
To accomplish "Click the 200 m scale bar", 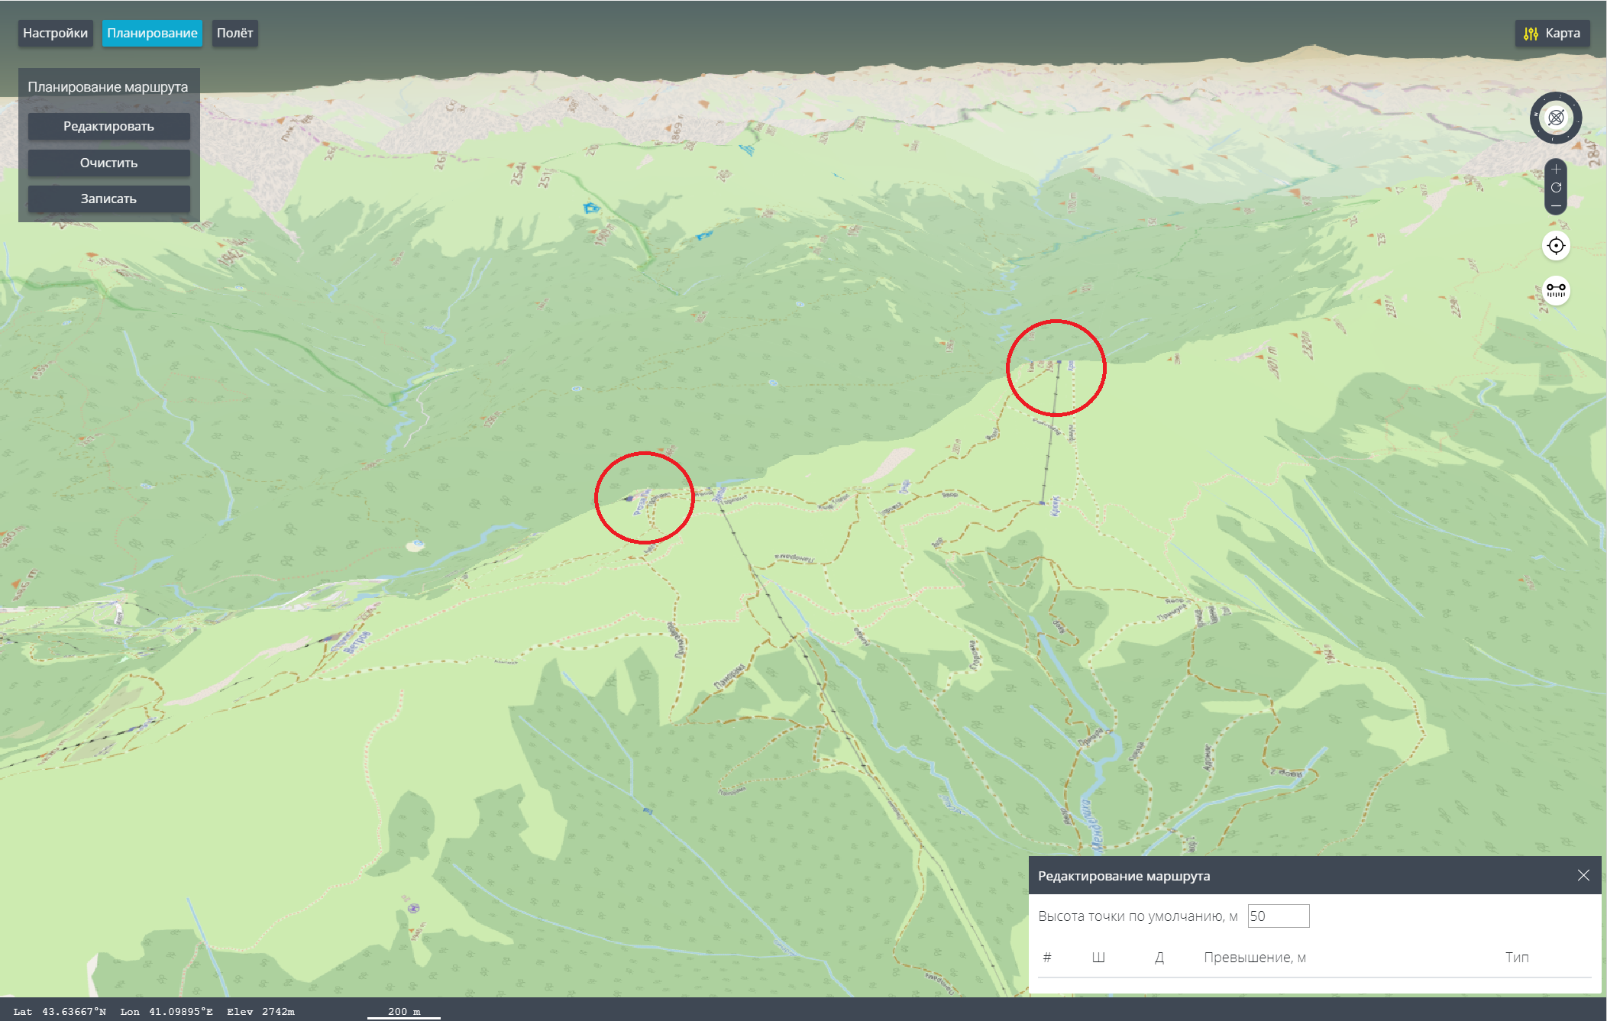I will pos(403,1013).
